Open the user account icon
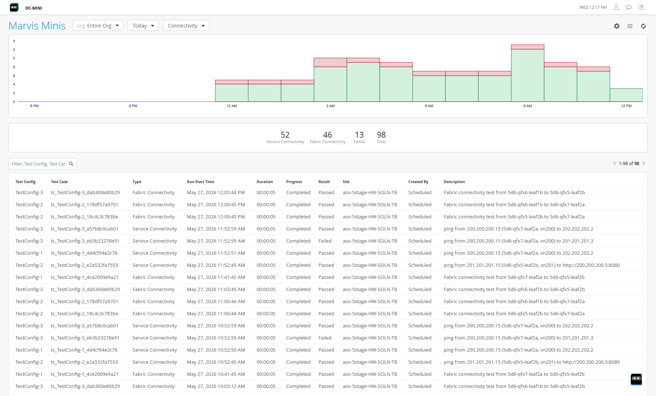The image size is (656, 396). point(616,7)
